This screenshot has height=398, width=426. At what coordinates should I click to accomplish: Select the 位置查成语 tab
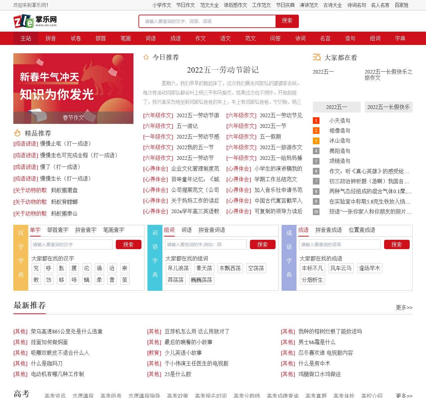(x=362, y=230)
